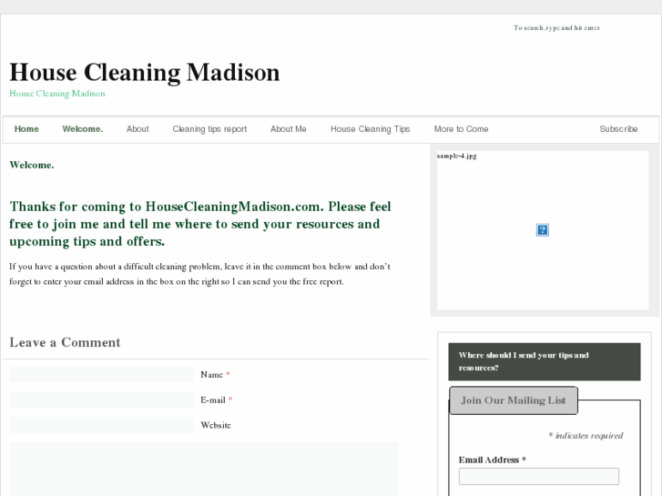The height and width of the screenshot is (496, 662).
Task: Click the House Cleaning Madison site title
Action: coord(145,72)
